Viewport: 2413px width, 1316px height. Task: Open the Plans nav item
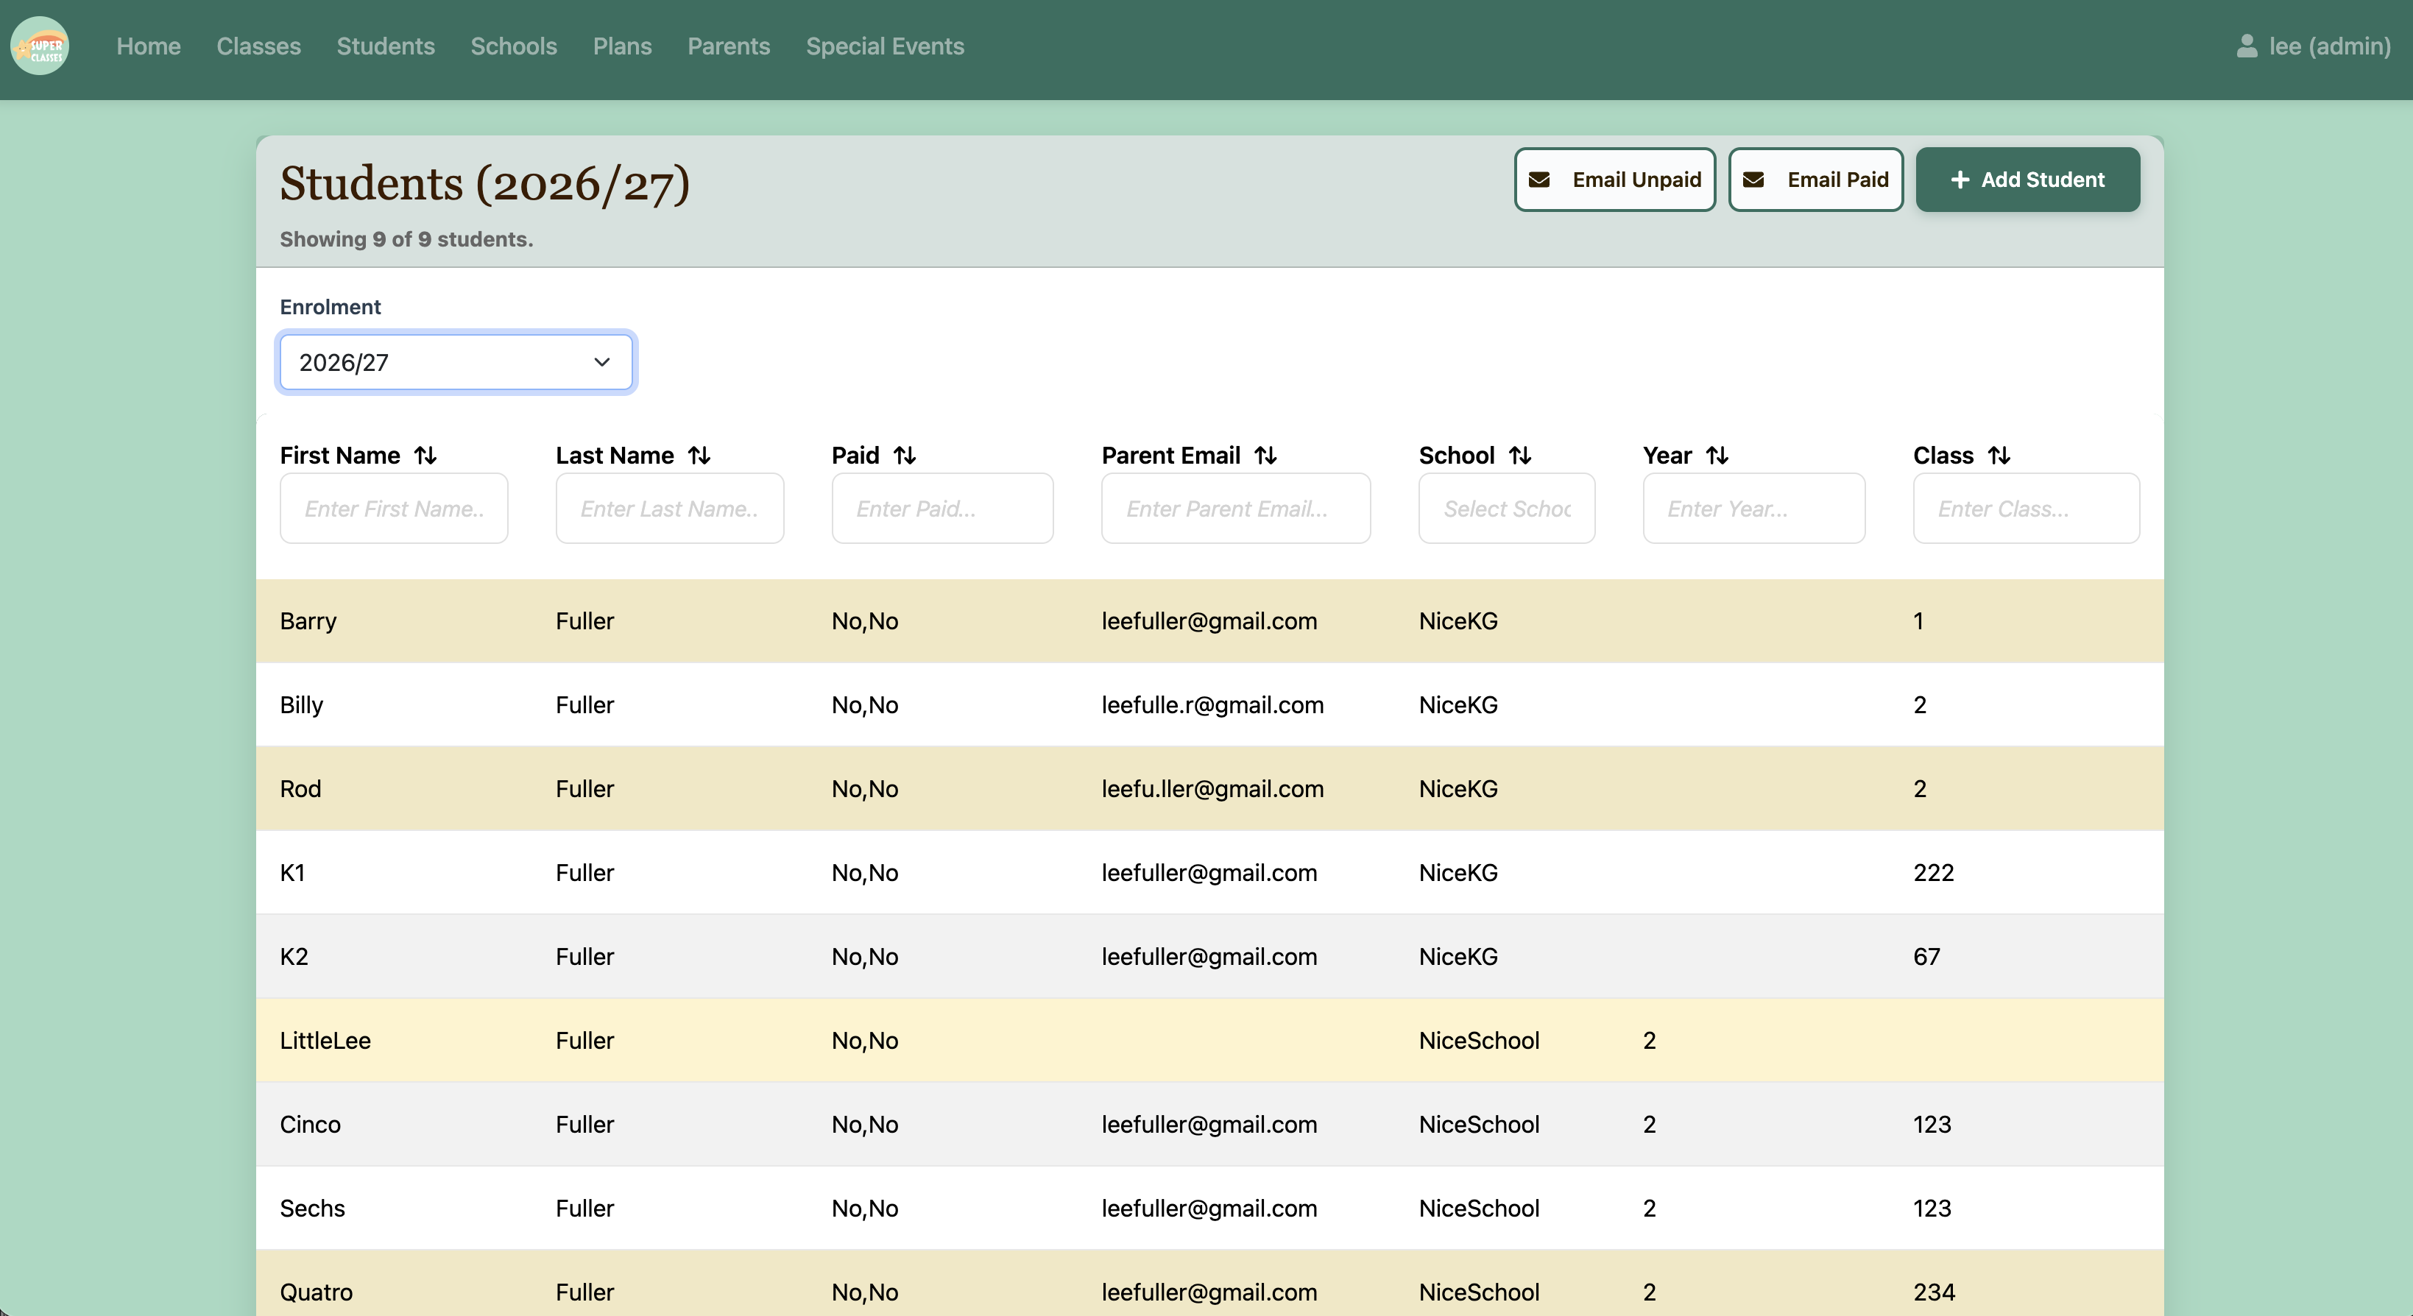[x=622, y=46]
